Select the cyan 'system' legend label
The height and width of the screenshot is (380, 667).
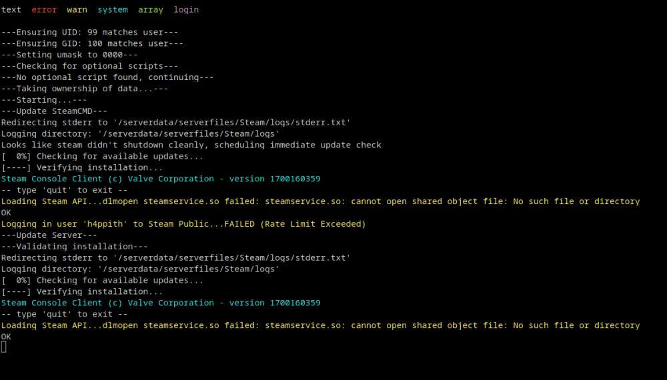113,10
